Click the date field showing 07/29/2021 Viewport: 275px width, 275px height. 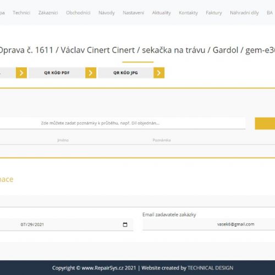67,224
